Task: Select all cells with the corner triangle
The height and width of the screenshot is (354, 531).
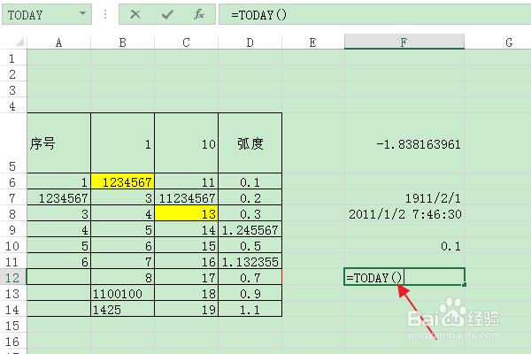Action: (x=19, y=42)
